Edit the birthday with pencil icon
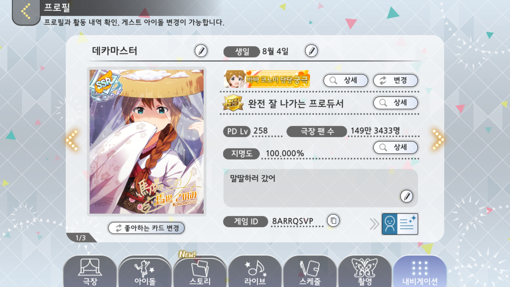Image resolution: width=510 pixels, height=287 pixels. click(x=311, y=51)
